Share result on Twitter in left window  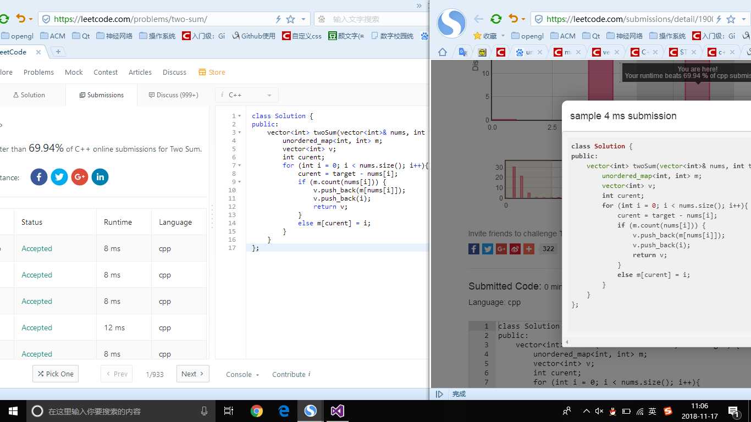click(59, 177)
